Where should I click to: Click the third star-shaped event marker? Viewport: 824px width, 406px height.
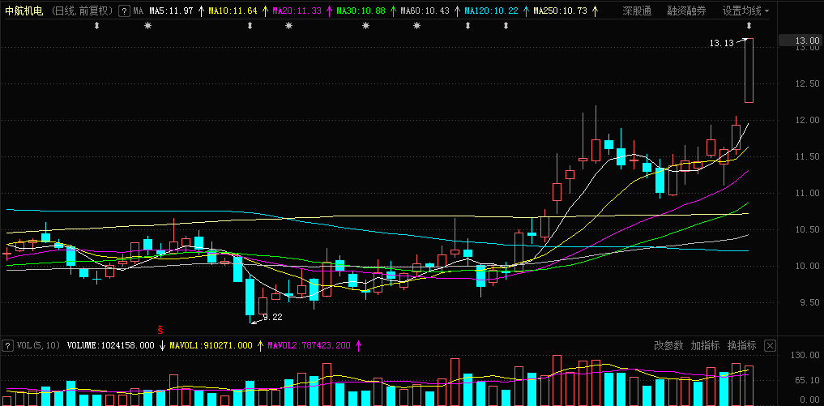[x=365, y=26]
